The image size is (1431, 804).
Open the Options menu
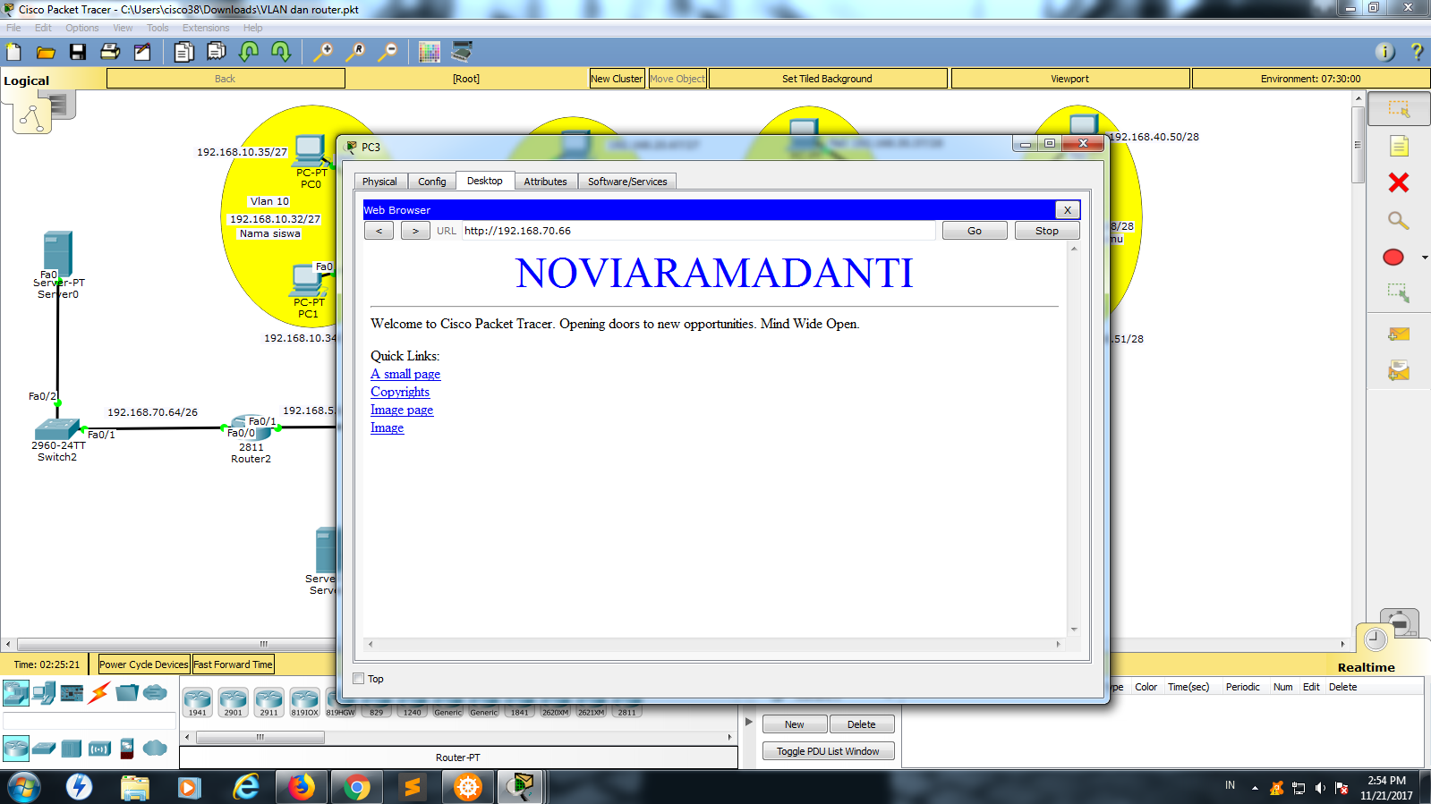pos(82,28)
